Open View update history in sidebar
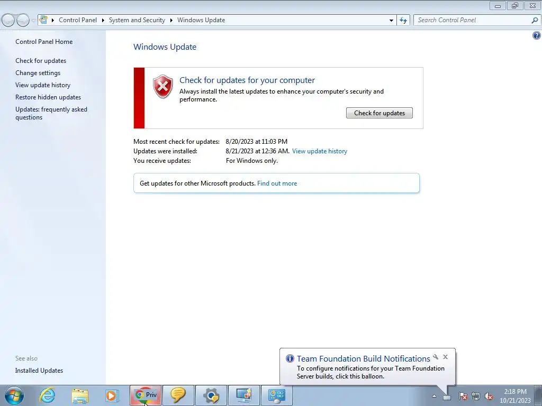The image size is (542, 406). pos(43,85)
